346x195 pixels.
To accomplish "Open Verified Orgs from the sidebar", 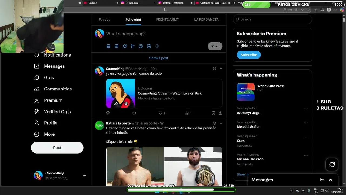I will pos(52,112).
